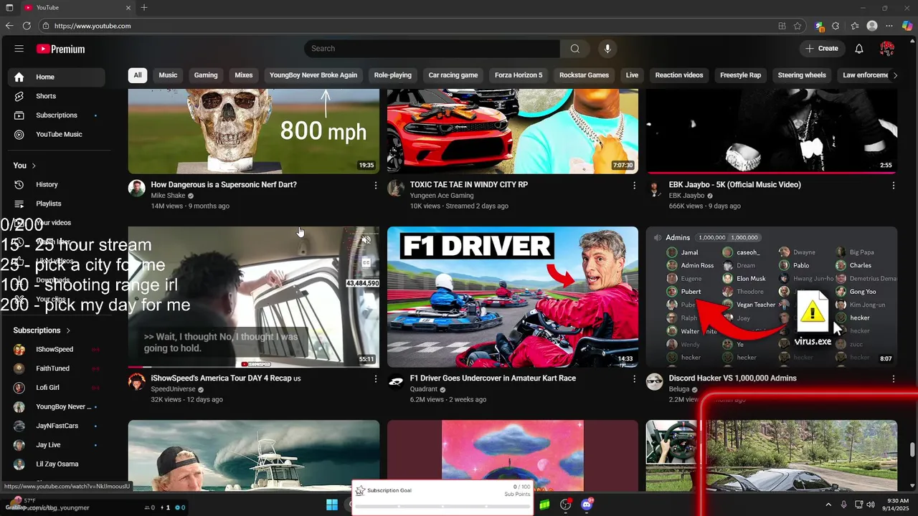Open the notifications bell
The image size is (918, 516).
[x=859, y=49]
